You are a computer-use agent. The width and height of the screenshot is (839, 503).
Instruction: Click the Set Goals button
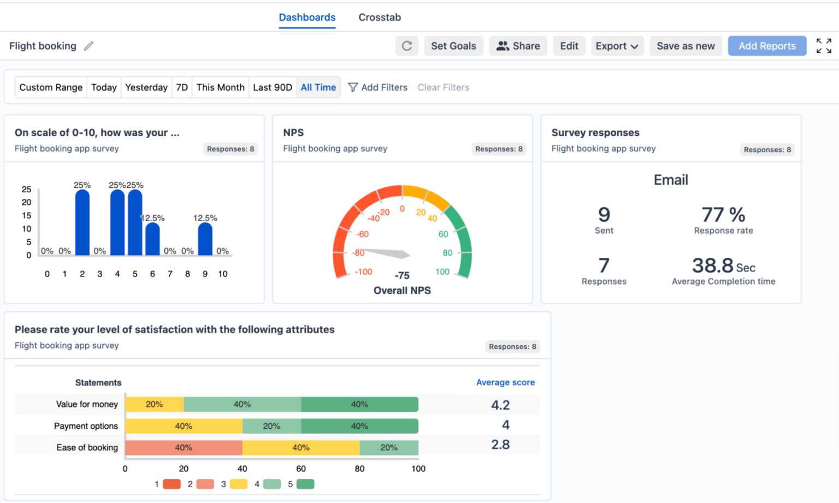coord(453,46)
